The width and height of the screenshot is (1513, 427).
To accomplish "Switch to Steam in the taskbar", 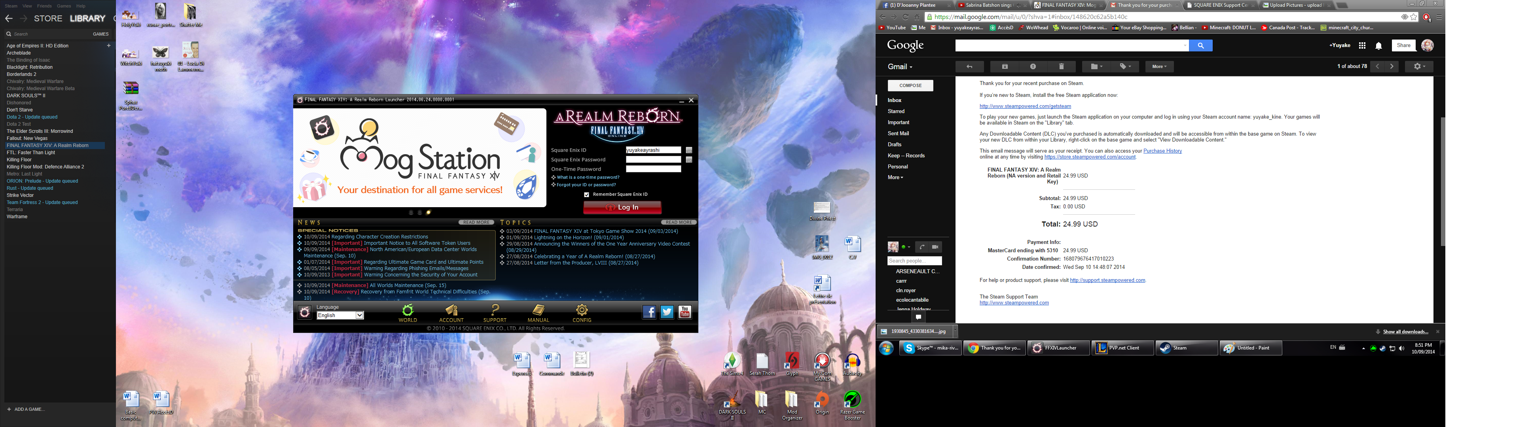I will [x=1187, y=348].
